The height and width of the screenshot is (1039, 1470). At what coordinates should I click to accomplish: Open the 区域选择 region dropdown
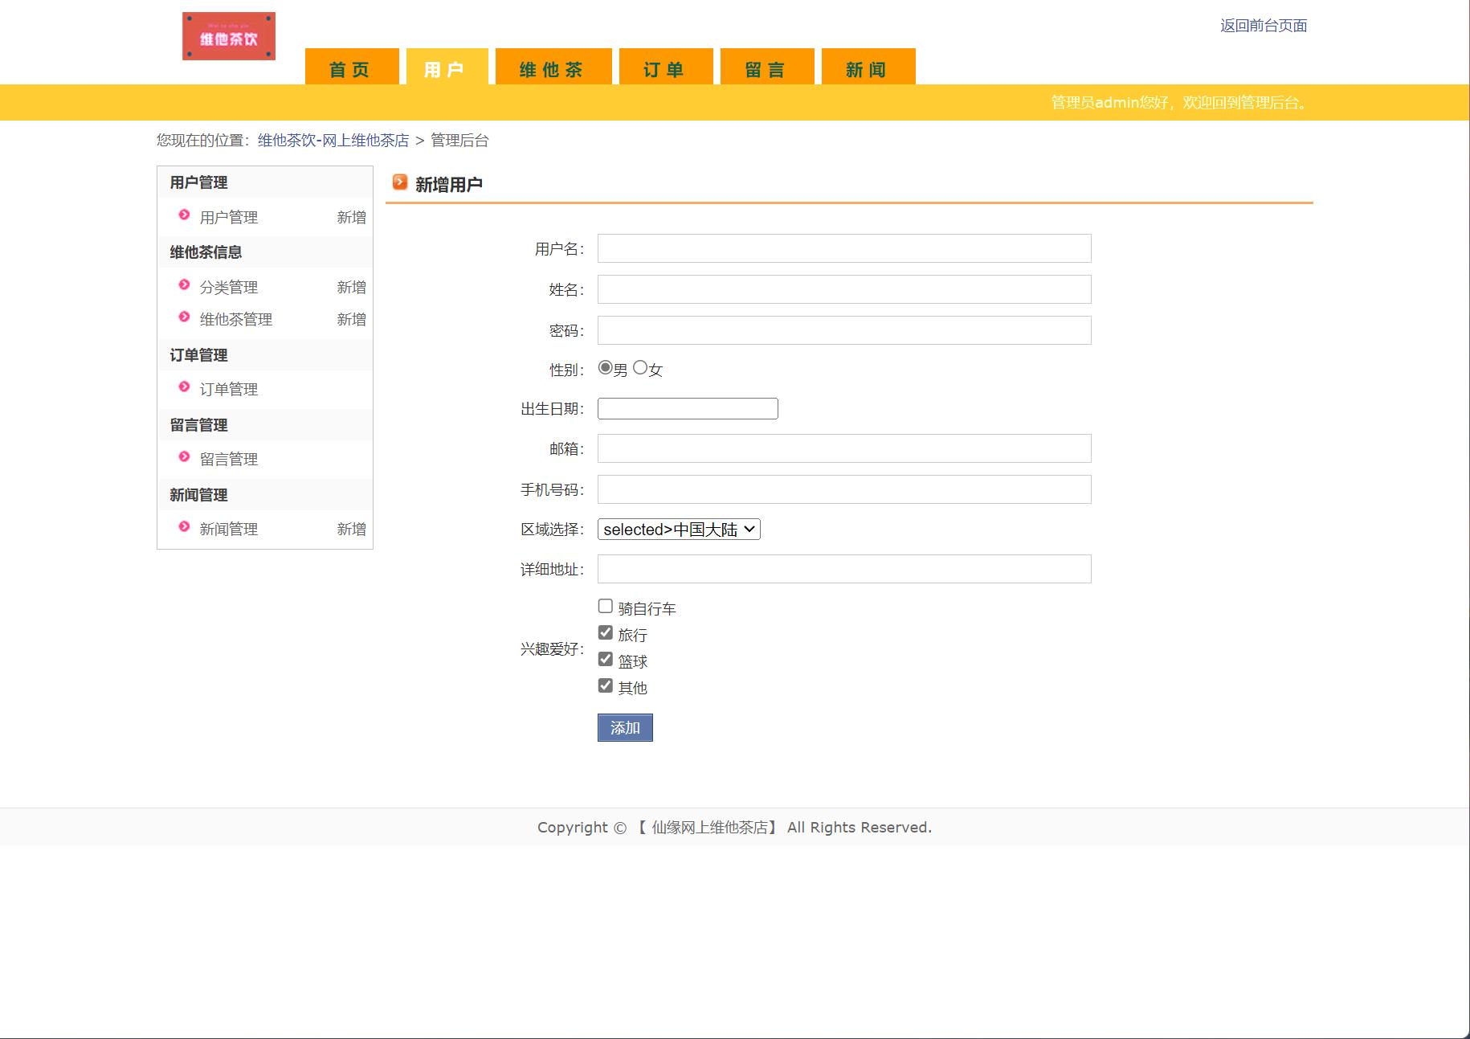(678, 529)
